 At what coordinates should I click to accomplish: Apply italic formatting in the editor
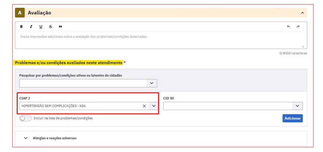[x=31, y=27]
